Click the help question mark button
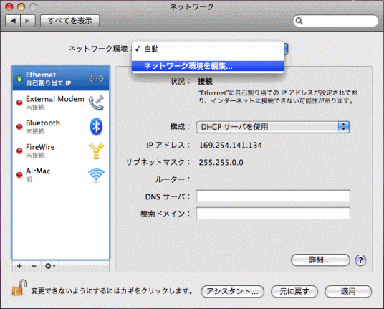Screen dimensions: 384x309 tap(360, 260)
